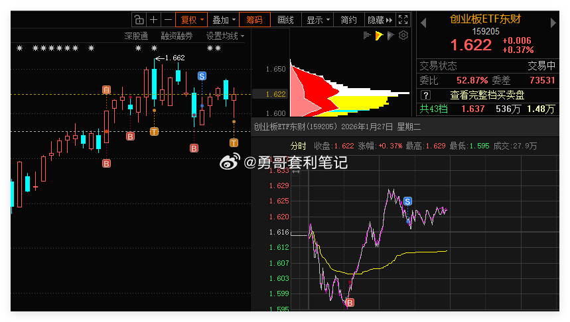Expand the 设置均线 dropdown
This screenshot has width=570, height=322.
[x=225, y=36]
